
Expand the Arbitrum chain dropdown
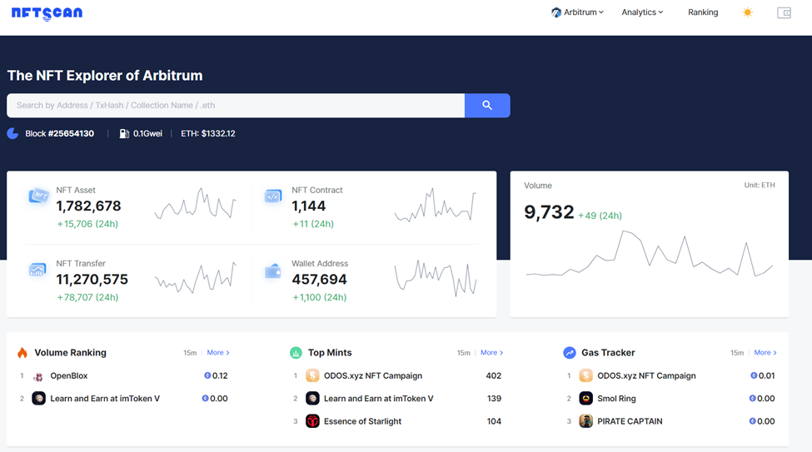[577, 12]
